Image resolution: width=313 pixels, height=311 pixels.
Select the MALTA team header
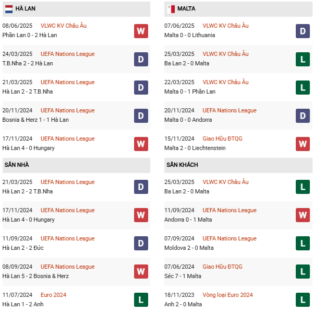[x=186, y=9]
